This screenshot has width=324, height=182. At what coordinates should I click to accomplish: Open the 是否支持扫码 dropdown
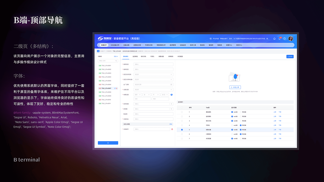click(153, 74)
